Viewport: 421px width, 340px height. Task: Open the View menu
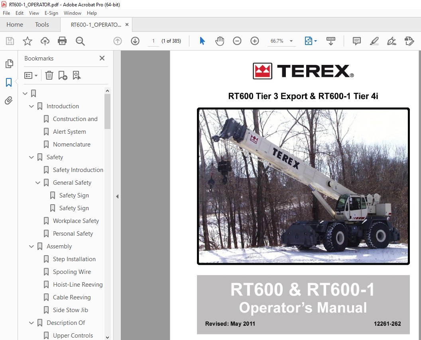pos(34,13)
